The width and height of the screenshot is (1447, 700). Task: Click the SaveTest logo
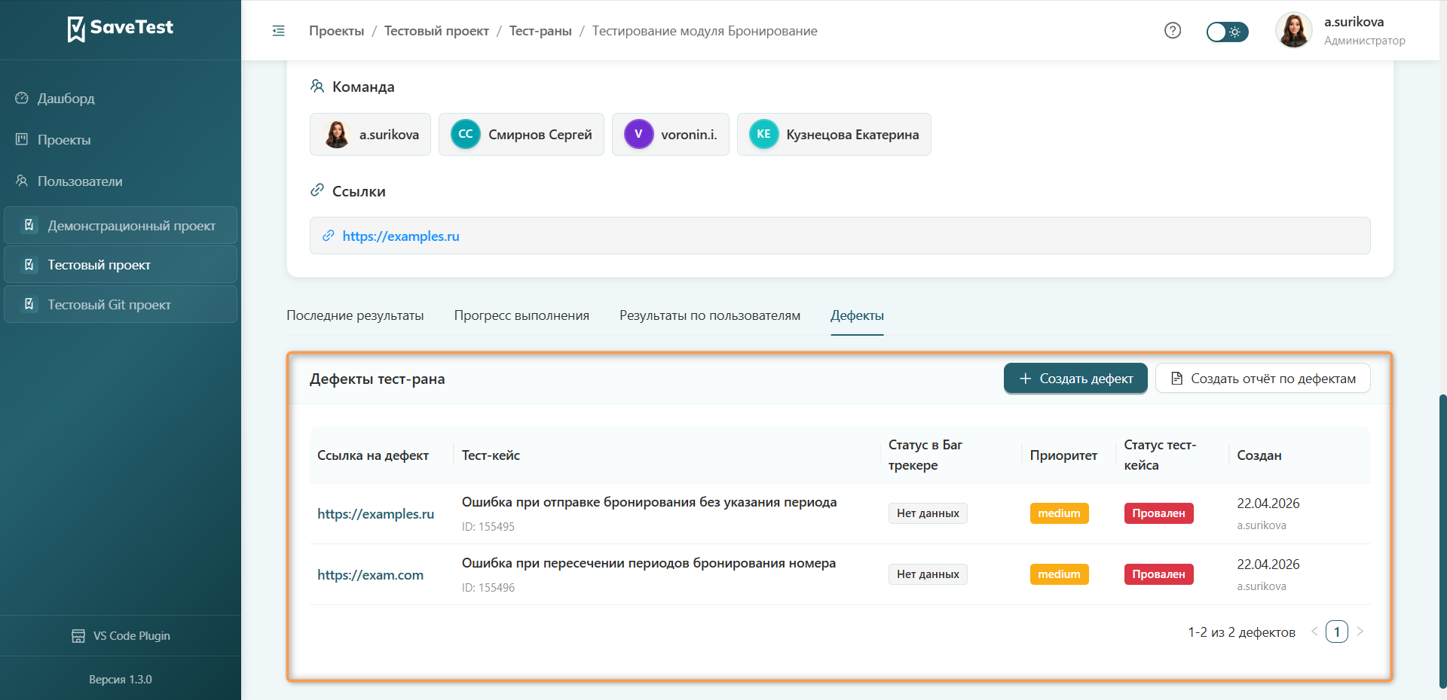[121, 29]
